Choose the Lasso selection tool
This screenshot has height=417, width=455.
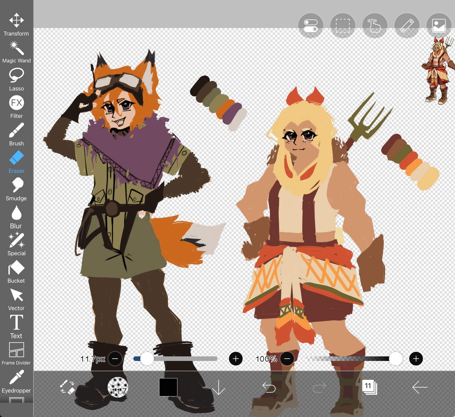[x=16, y=79]
